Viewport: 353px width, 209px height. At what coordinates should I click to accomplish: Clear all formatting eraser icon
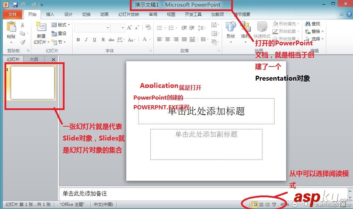(x=148, y=27)
